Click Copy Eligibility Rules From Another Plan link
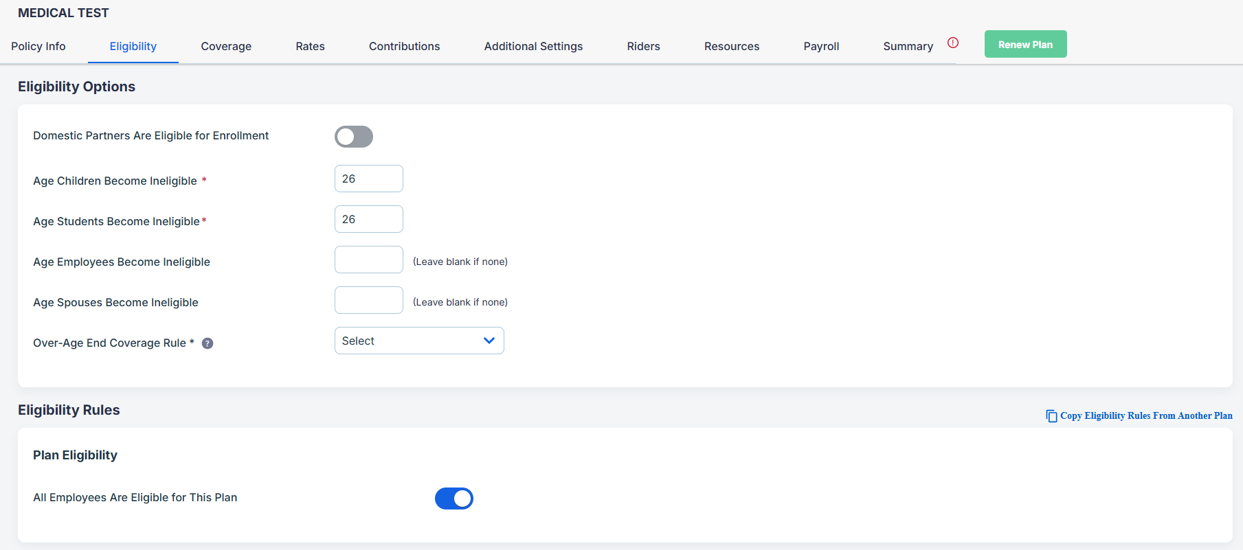Image resolution: width=1243 pixels, height=550 pixels. tap(1145, 416)
